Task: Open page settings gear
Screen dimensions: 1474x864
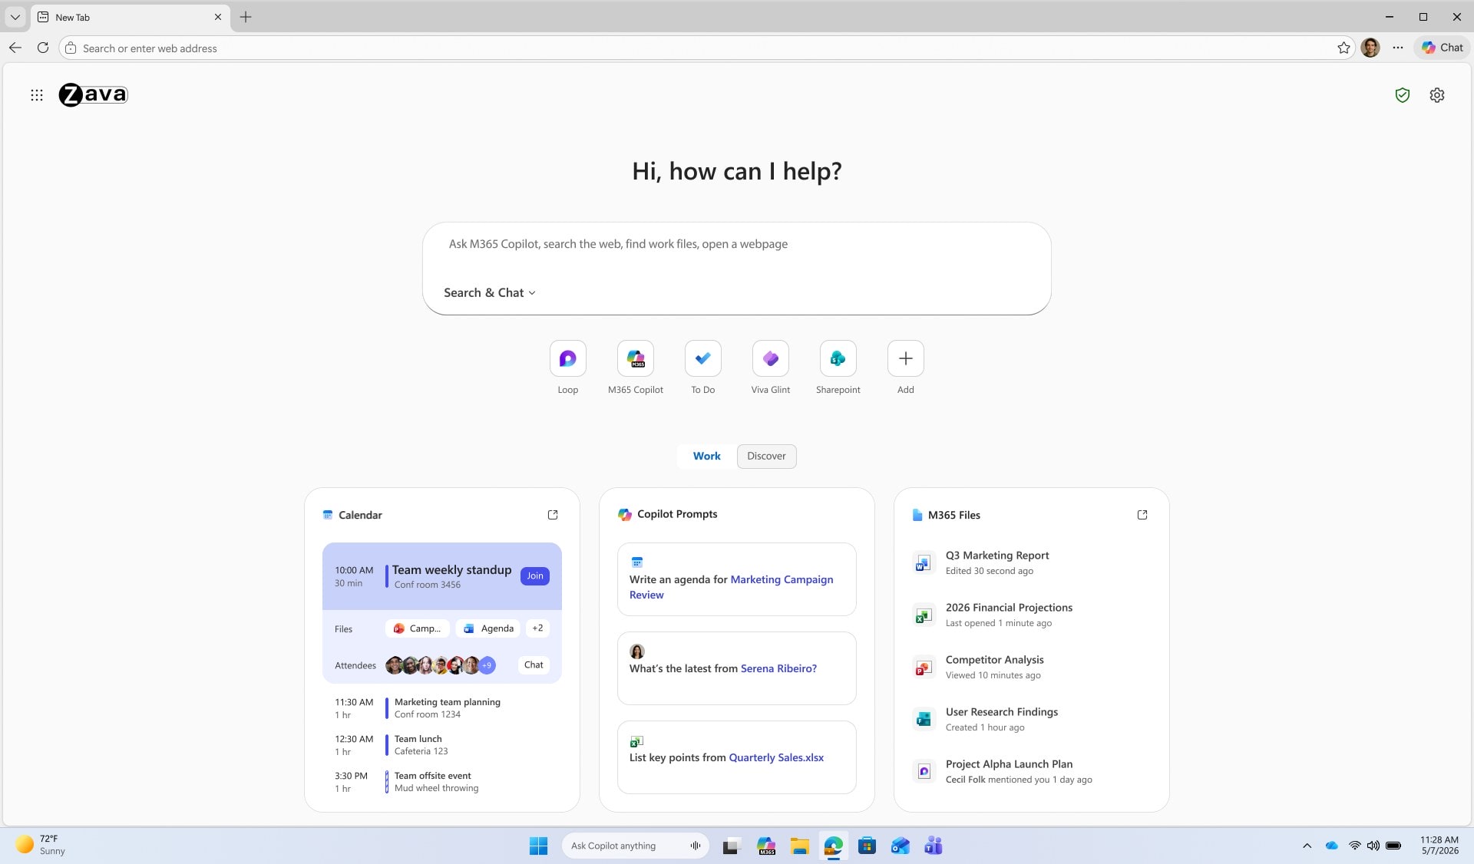Action: pos(1437,95)
